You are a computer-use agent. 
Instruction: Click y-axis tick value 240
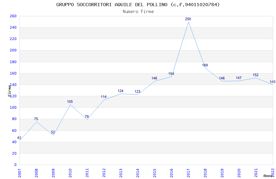(13, 28)
